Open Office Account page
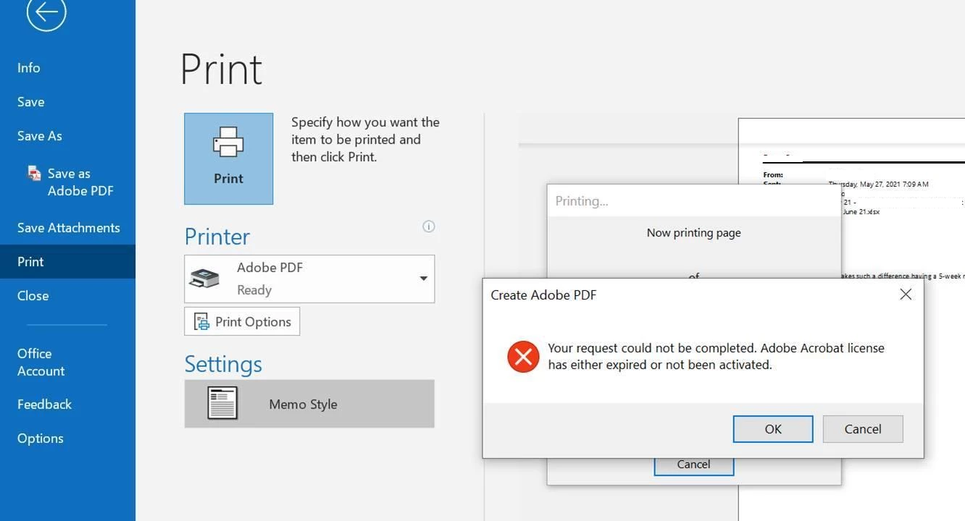965x521 pixels. point(41,362)
